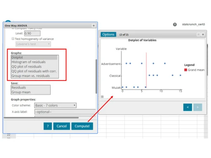
Task: Select Group mean vs. residuals option
Action: (34, 76)
